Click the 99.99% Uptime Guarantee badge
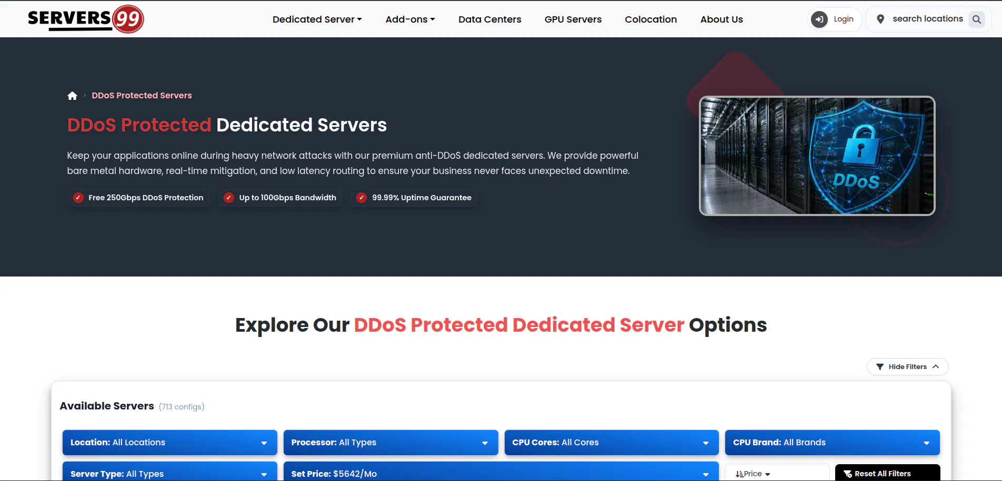This screenshot has width=1002, height=481. 414,198
